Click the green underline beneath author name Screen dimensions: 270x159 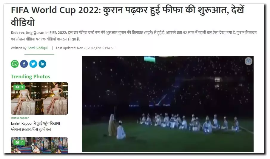click(x=39, y=54)
